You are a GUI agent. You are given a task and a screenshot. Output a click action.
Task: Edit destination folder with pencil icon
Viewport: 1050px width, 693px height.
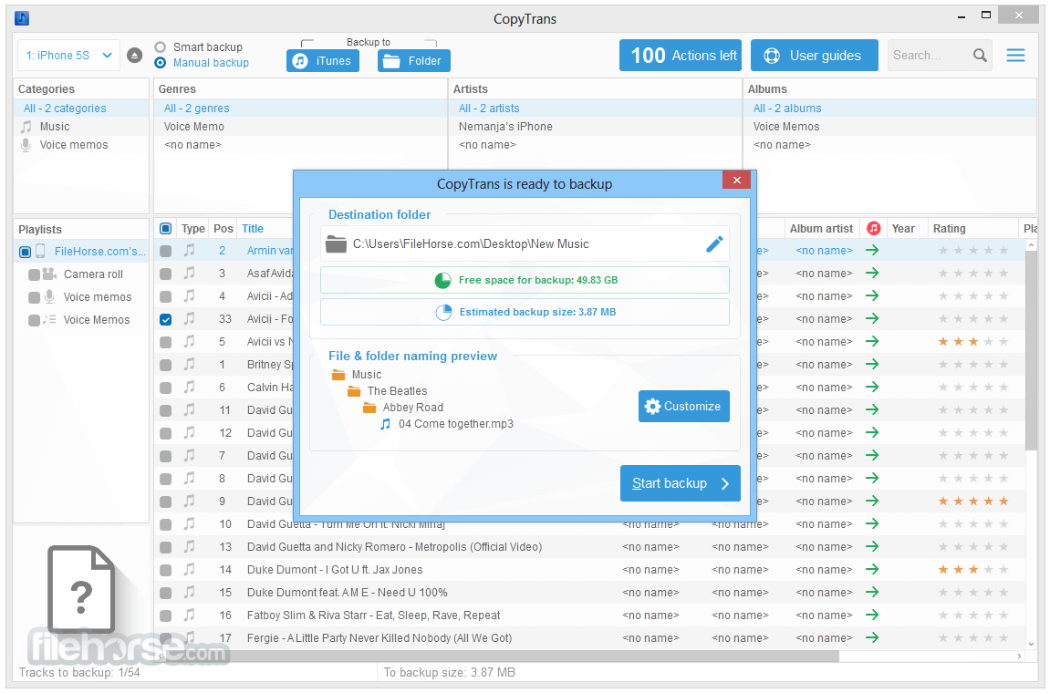tap(714, 244)
